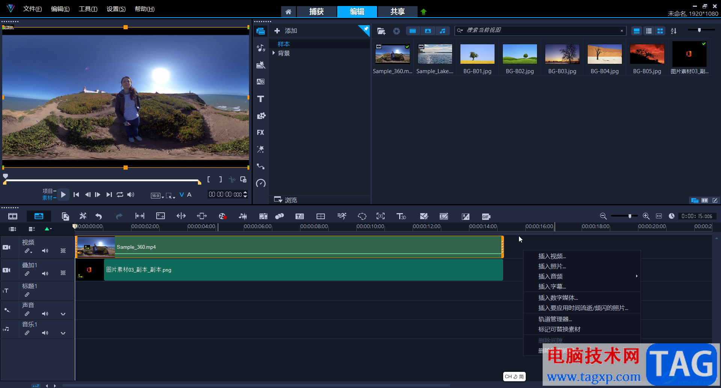Click the Split clip scissors icon
721x388 pixels.
(232, 180)
